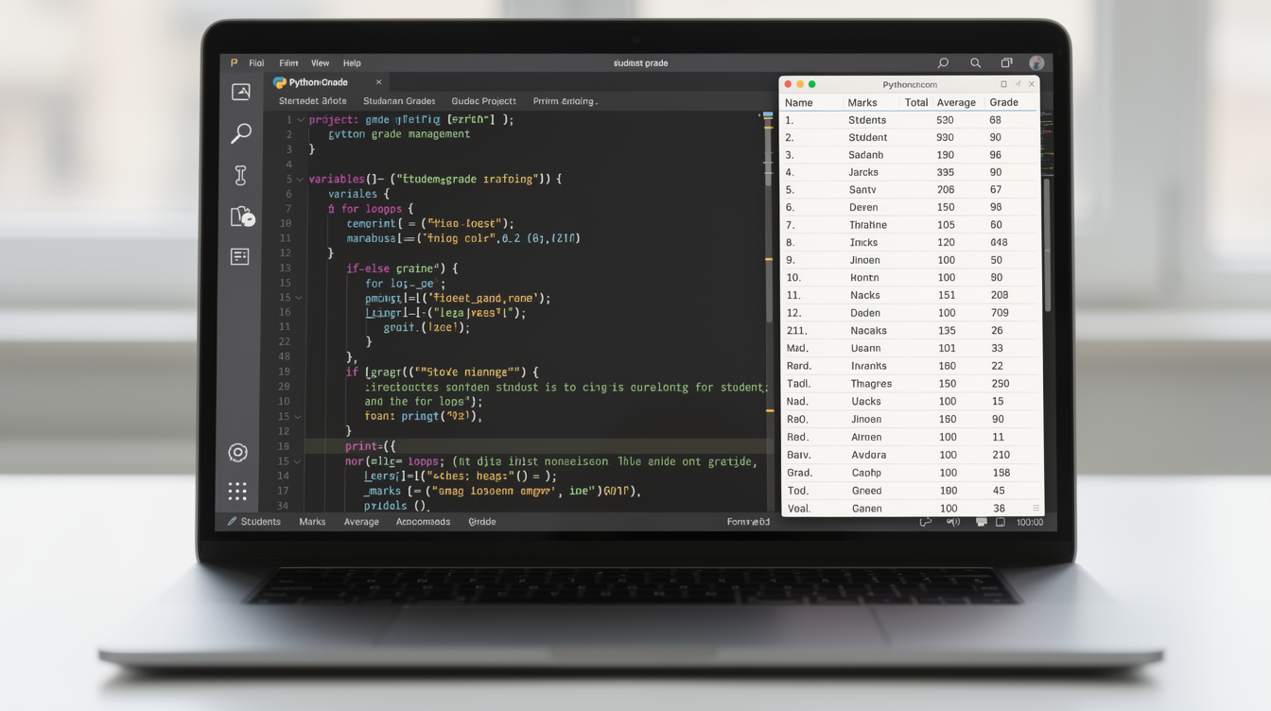Close the PythonGnade editor tab

tap(378, 82)
